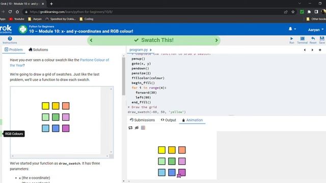The image size is (326, 183).
Task: Expand the chevron next to program.py
Action: tap(151, 50)
